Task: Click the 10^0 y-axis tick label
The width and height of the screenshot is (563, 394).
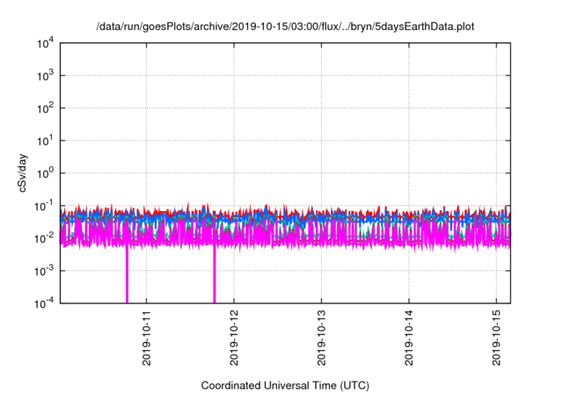Action: click(45, 173)
